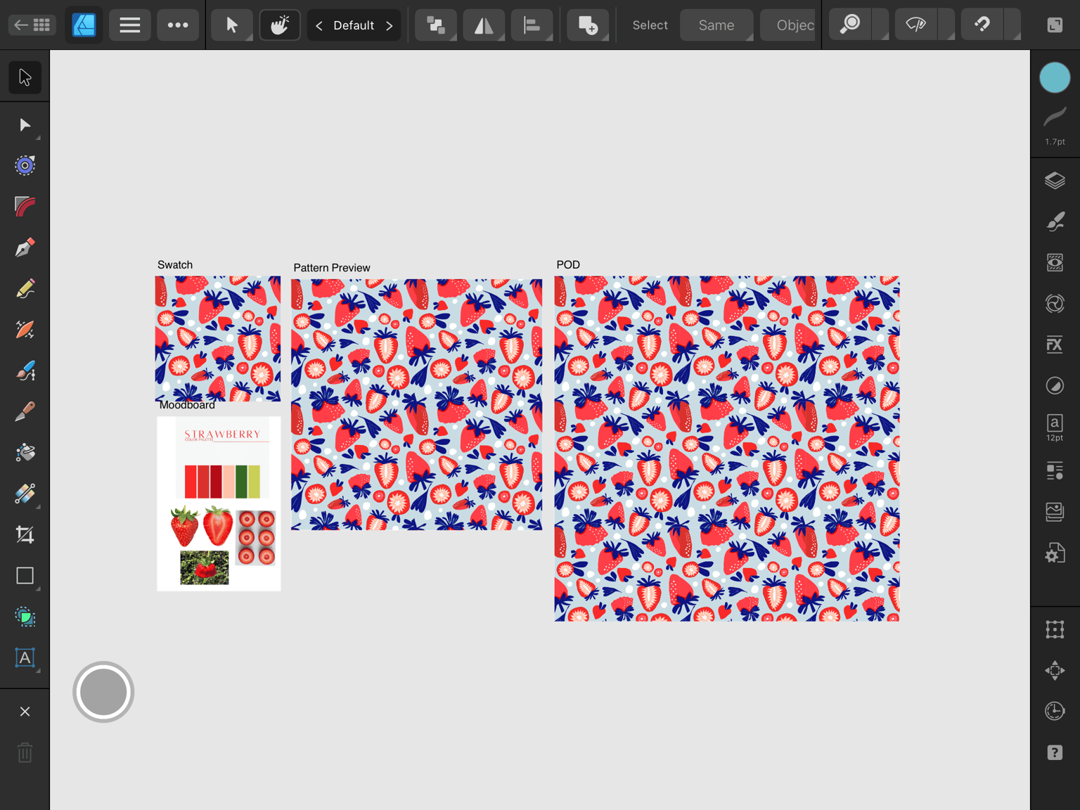Go back to the document gallery
Image resolution: width=1080 pixels, height=810 pixels.
[32, 25]
